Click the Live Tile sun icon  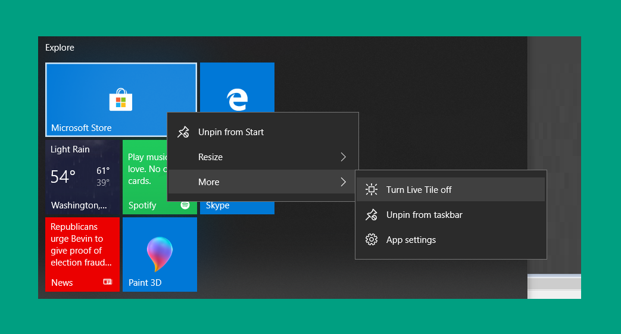coord(371,189)
